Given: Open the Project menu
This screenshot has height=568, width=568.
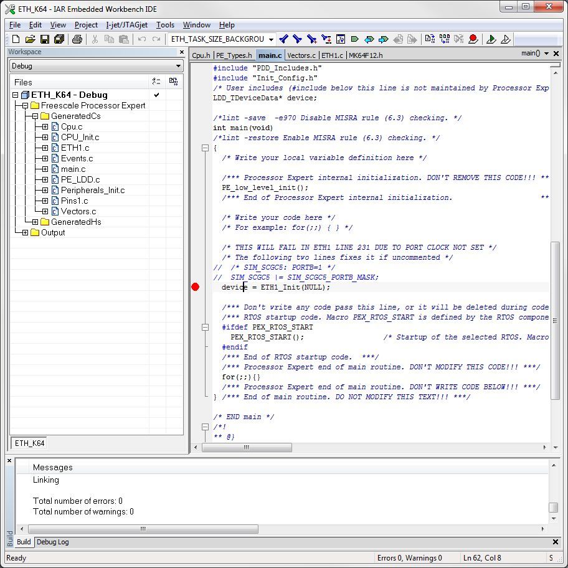Looking at the screenshot, I should click(86, 25).
